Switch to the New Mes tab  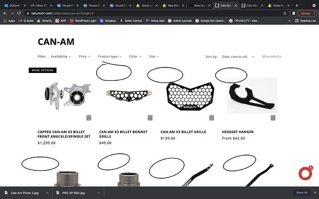click(173, 6)
